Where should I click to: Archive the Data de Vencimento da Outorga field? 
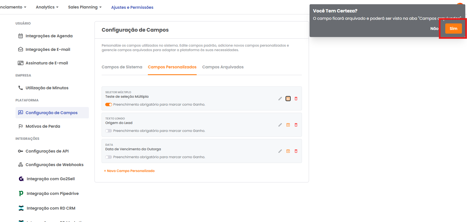coord(288,151)
